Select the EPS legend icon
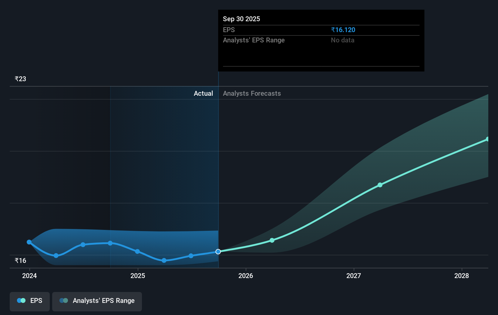This screenshot has width=498, height=315. tap(21, 300)
